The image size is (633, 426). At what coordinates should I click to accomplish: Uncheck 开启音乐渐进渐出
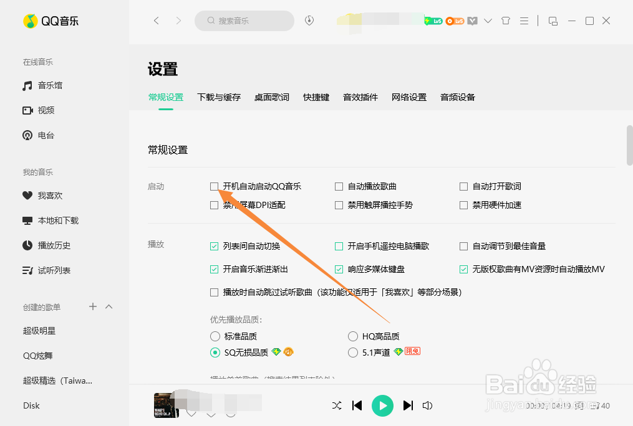pyautogui.click(x=215, y=269)
